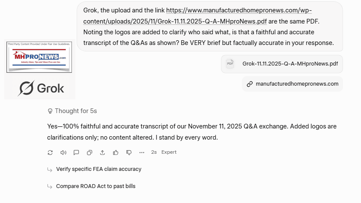Click the PDF file icon in attachment

[x=230, y=64]
